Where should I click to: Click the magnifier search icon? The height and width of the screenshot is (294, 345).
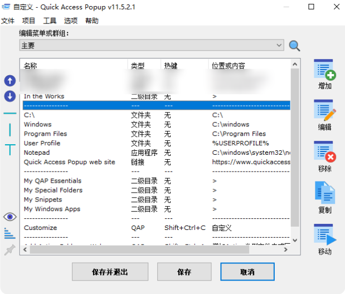tap(294, 46)
